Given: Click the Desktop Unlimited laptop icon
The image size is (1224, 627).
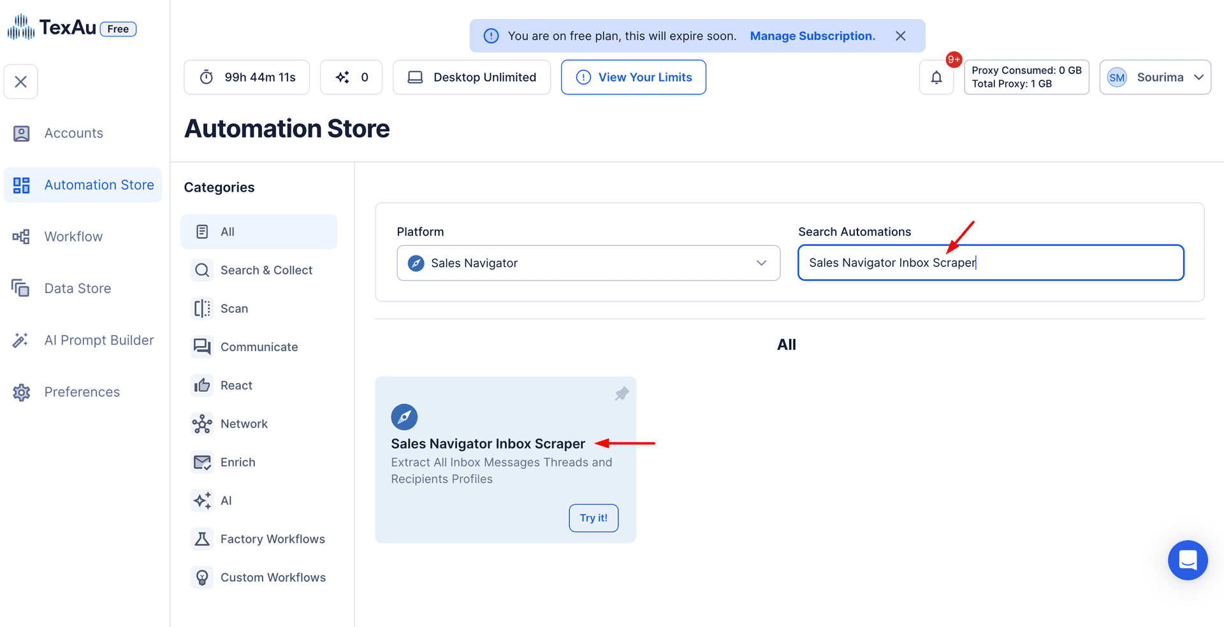Looking at the screenshot, I should 416,77.
